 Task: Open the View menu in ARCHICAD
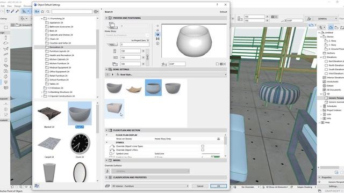click(10, 6)
